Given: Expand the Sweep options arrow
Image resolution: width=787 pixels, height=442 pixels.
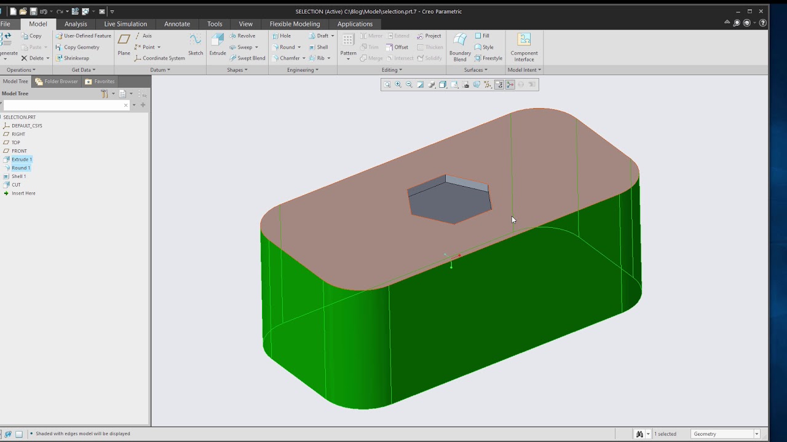Looking at the screenshot, I should coord(256,47).
